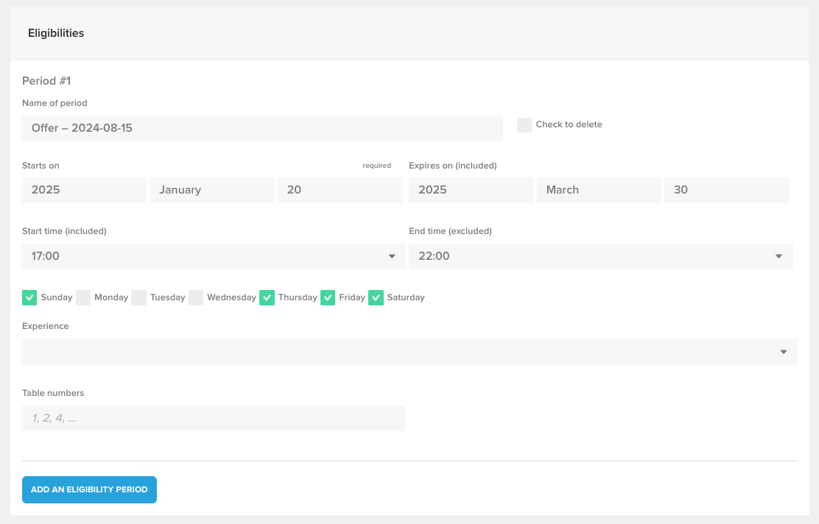Enable the Tuesday checkbox
This screenshot has height=524, width=819.
(x=139, y=297)
